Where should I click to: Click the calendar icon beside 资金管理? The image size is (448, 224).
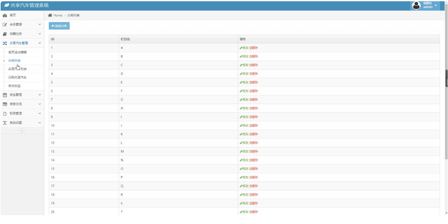[4, 95]
